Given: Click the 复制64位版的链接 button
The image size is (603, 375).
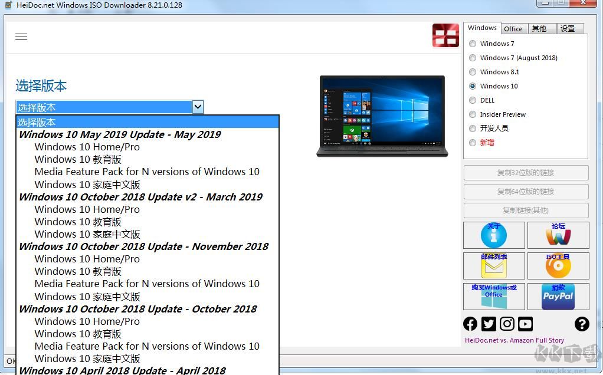Looking at the screenshot, I should tap(525, 191).
